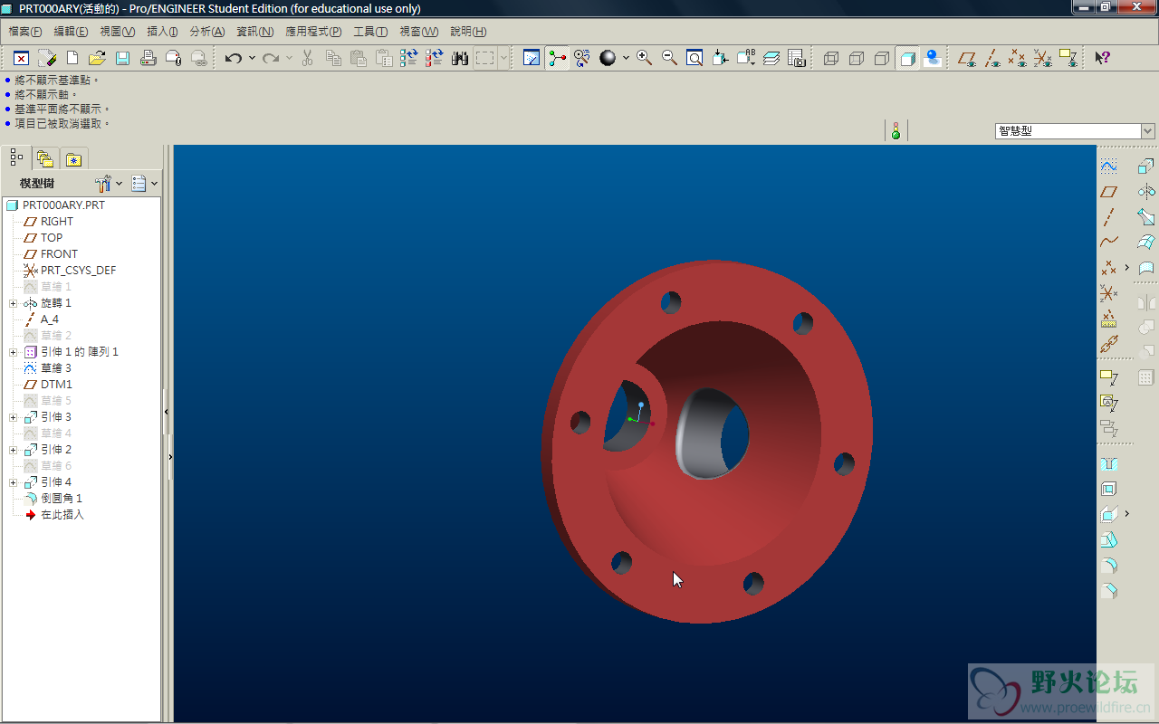This screenshot has height=724, width=1159.
Task: Open the 編輯 menu
Action: coord(71,32)
